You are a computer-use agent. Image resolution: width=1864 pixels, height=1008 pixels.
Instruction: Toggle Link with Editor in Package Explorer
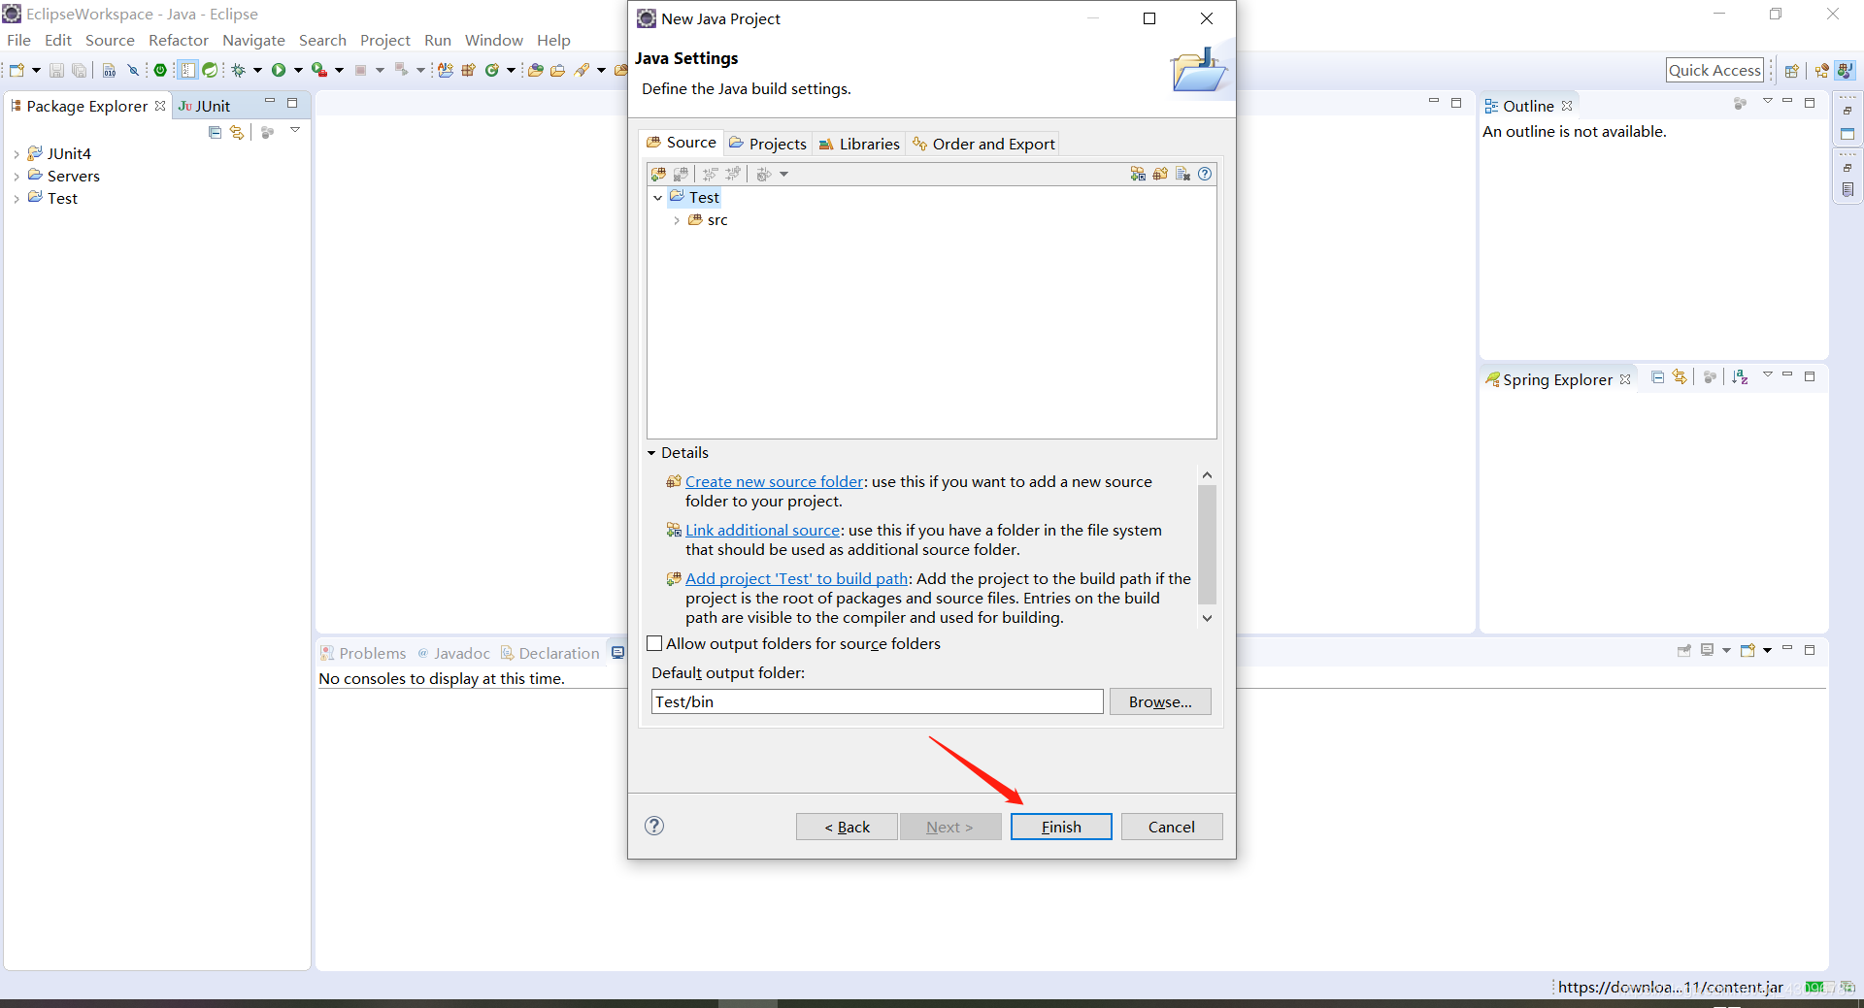237,132
